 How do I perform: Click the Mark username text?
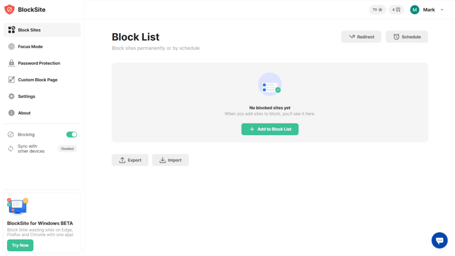(429, 10)
